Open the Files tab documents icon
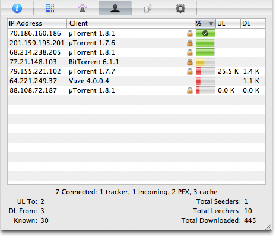 click(x=148, y=8)
